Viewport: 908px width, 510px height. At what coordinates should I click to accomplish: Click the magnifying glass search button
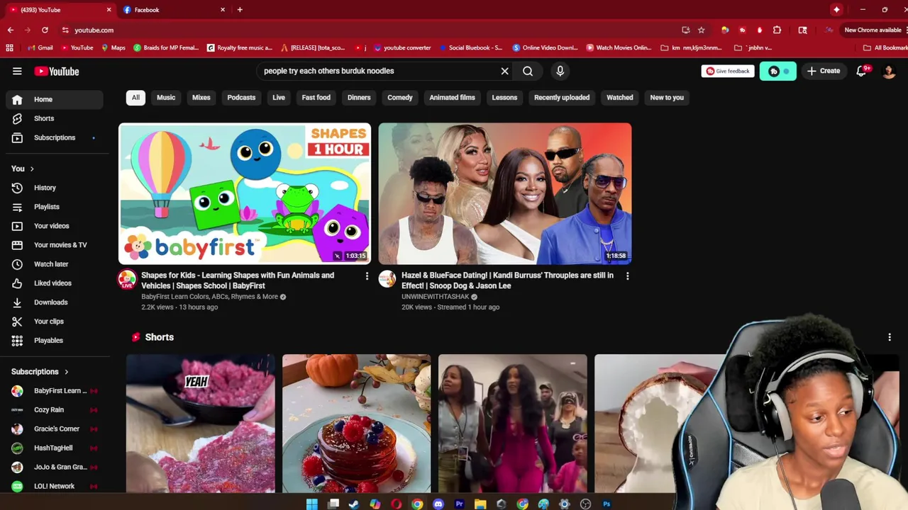pos(528,71)
